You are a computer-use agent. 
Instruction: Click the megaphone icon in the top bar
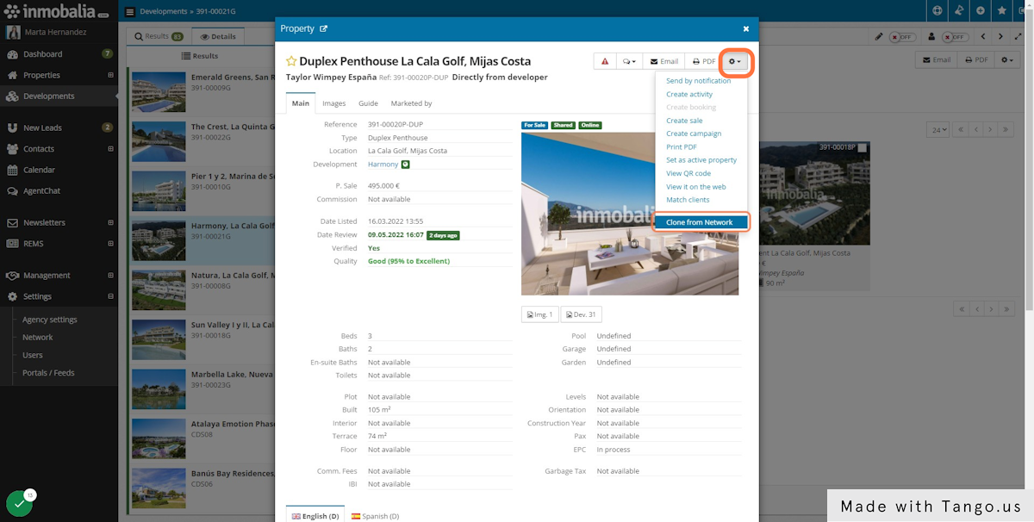[x=959, y=12]
